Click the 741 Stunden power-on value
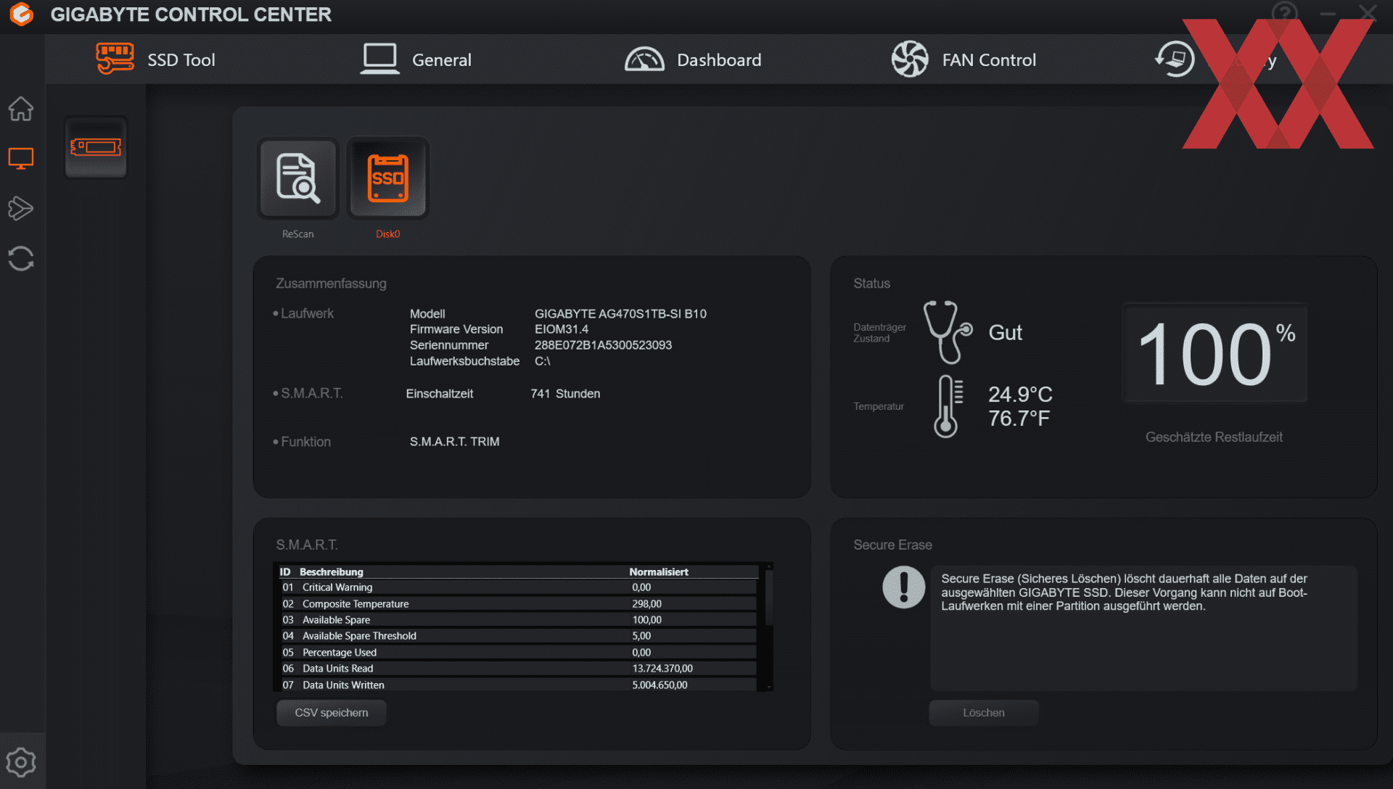Image resolution: width=1393 pixels, height=789 pixels. coord(565,394)
